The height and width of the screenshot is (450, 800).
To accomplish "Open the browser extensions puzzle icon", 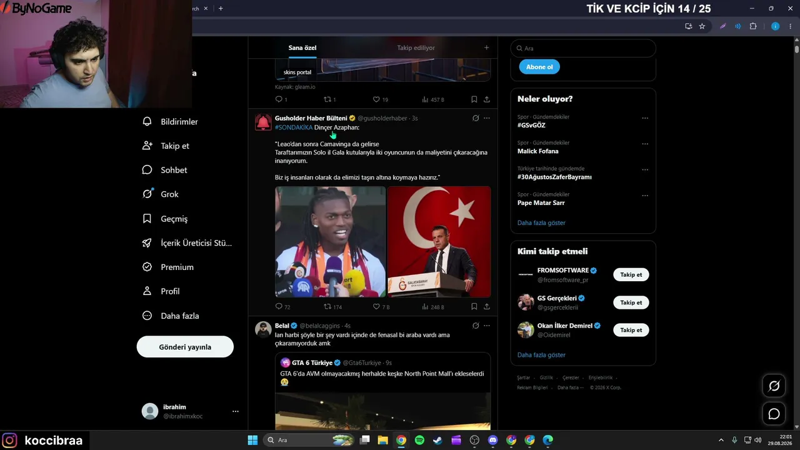I will point(752,26).
